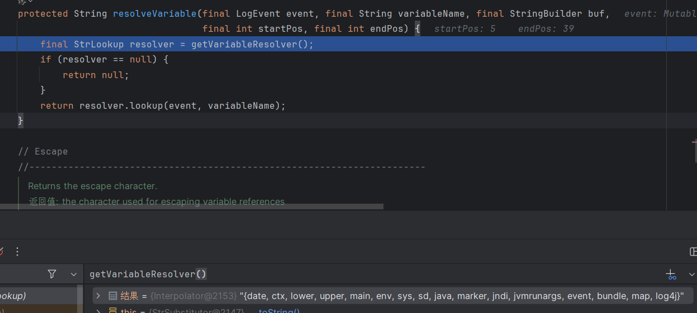Click the horizontal scrollbar under the editor

click(192, 206)
